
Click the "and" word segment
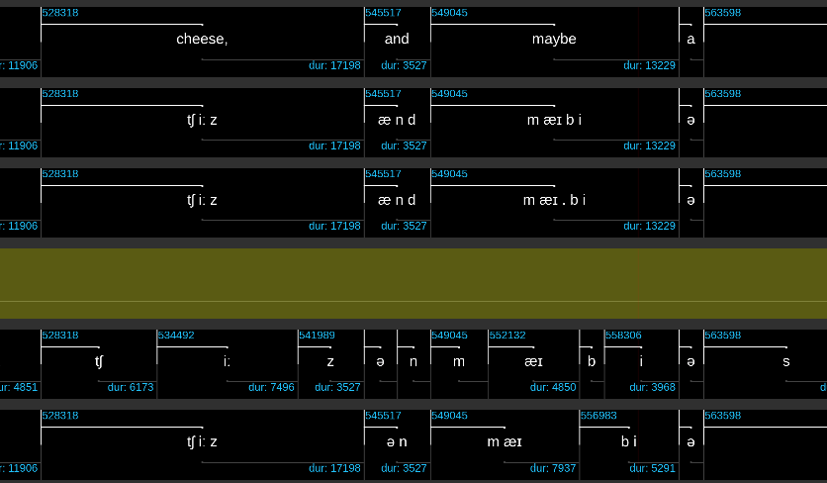point(397,40)
